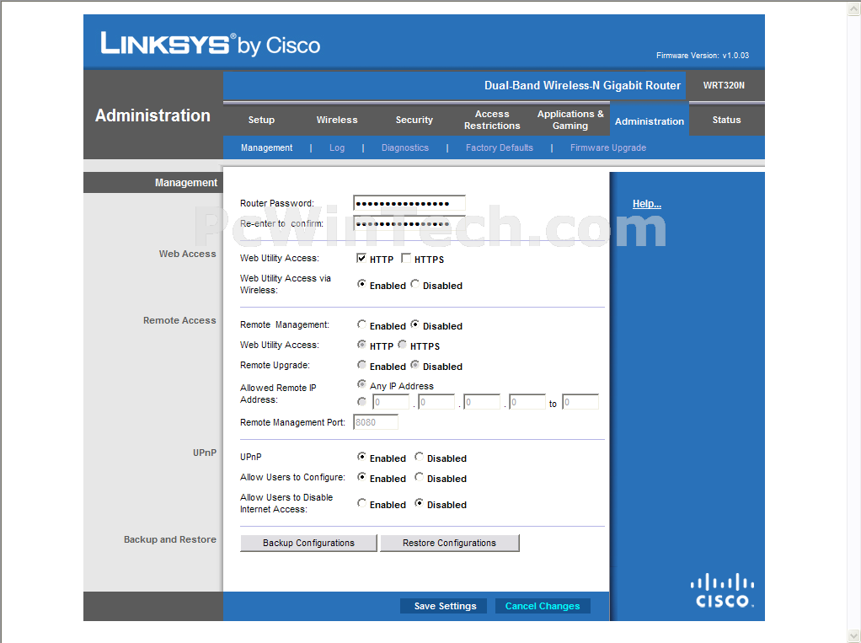Choose HTTPS radio under Remote Access
This screenshot has width=861, height=643.
402,345
